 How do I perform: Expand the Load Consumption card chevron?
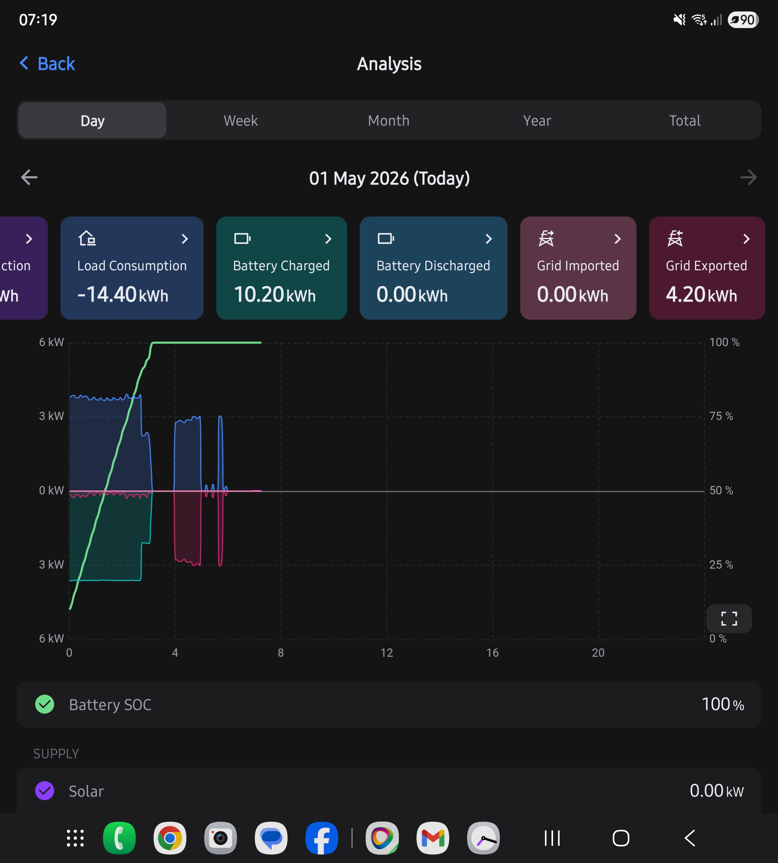click(x=185, y=239)
